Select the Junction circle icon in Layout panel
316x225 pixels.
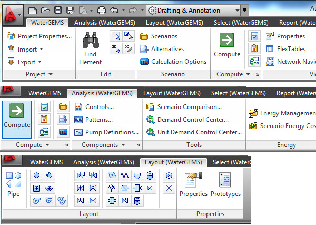(x=36, y=175)
